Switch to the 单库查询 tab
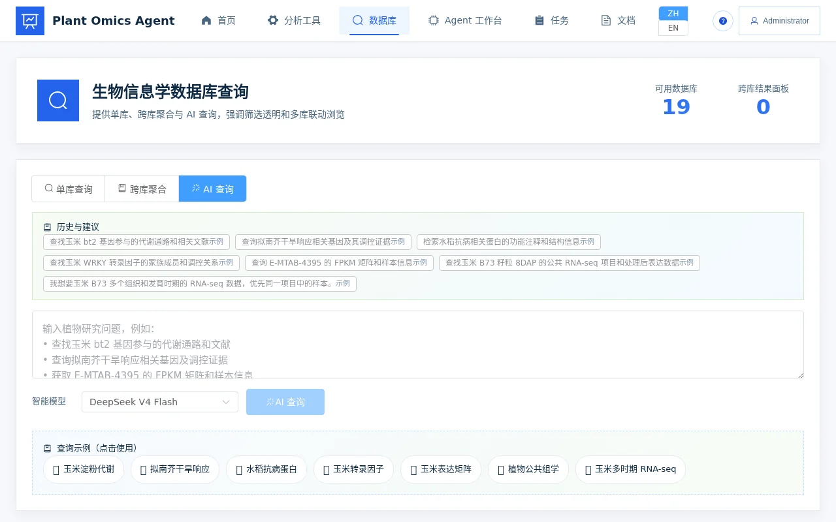The height and width of the screenshot is (522, 836). click(x=69, y=189)
